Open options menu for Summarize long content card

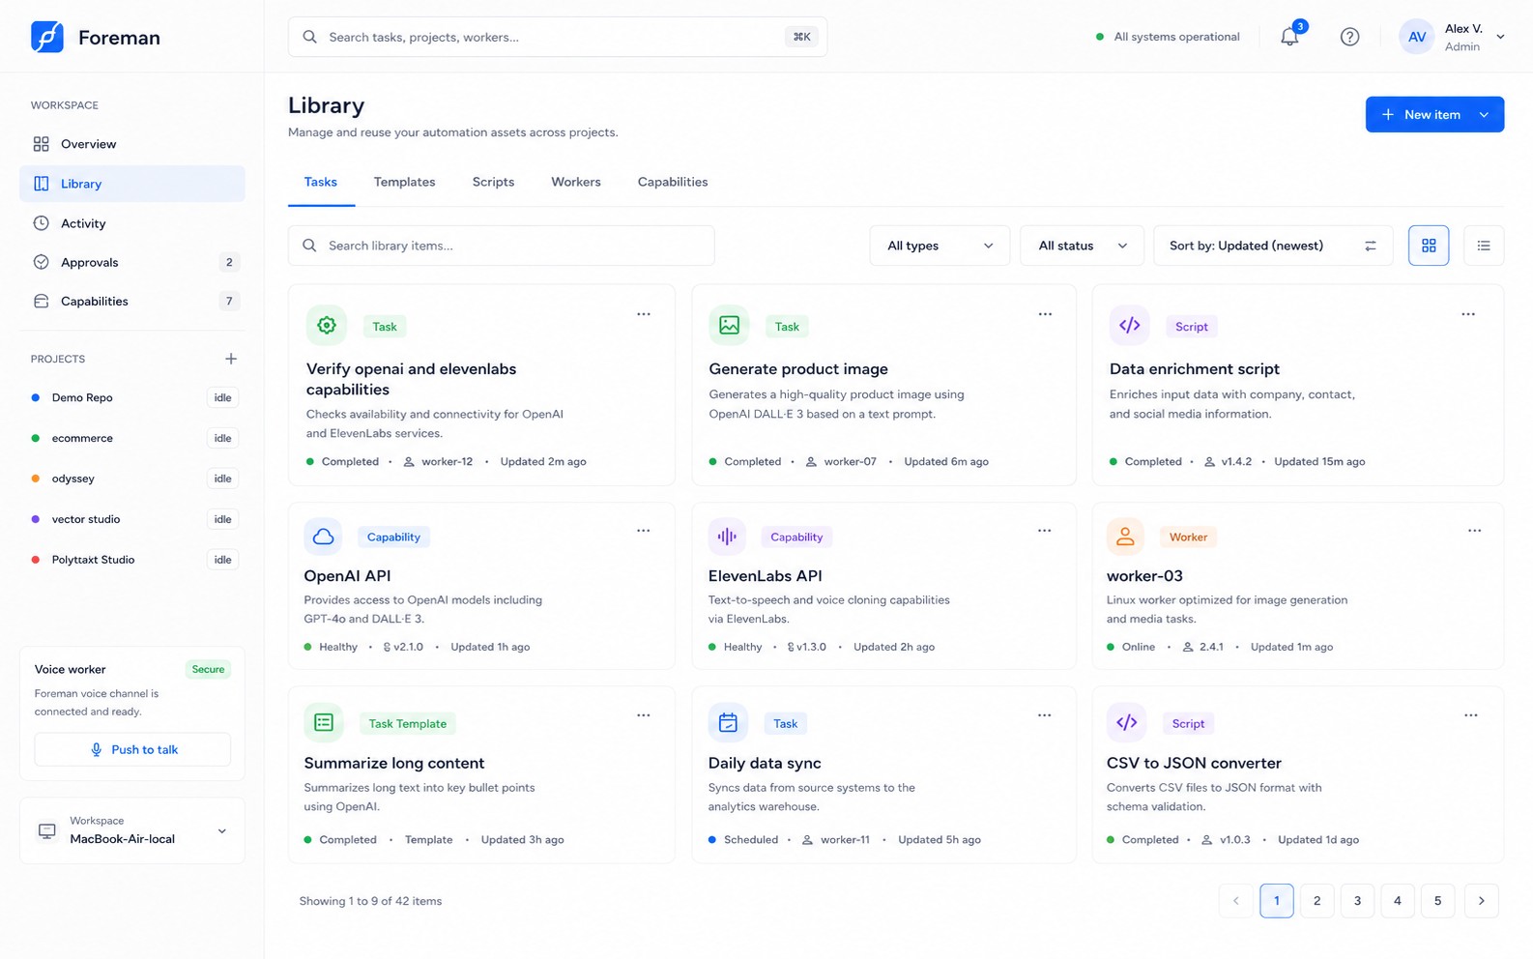click(x=644, y=715)
